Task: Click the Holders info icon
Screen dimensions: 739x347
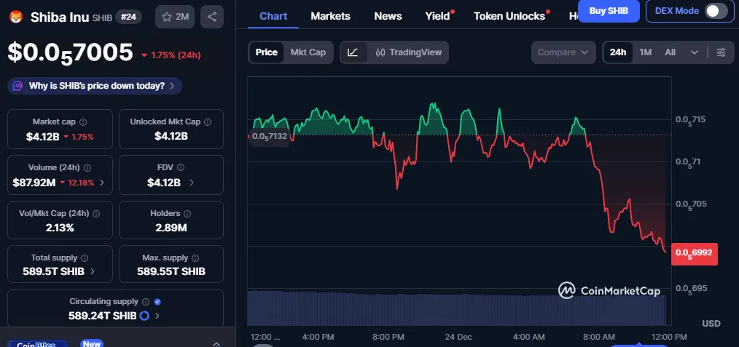Action: pos(187,214)
